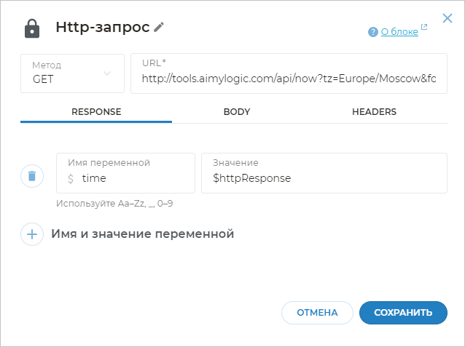Click the external link icon near О блоке
Image resolution: width=465 pixels, height=347 pixels.
(x=424, y=29)
